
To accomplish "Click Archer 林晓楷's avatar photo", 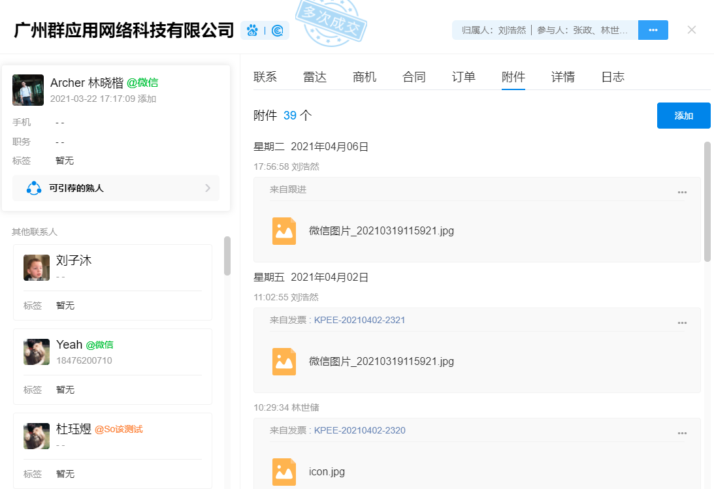I will click(28, 90).
